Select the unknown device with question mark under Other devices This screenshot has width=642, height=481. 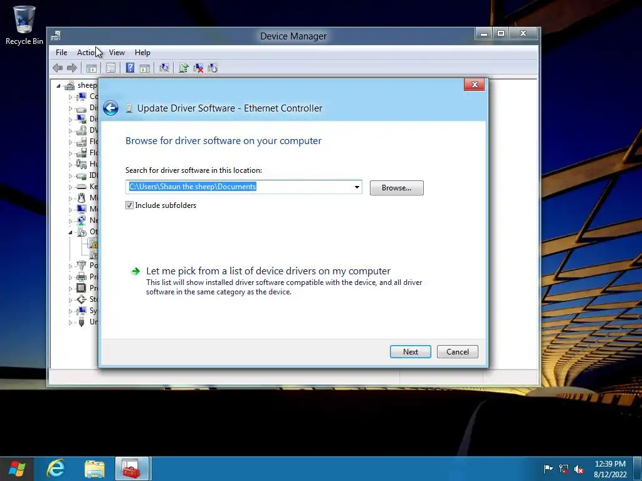coord(93,254)
